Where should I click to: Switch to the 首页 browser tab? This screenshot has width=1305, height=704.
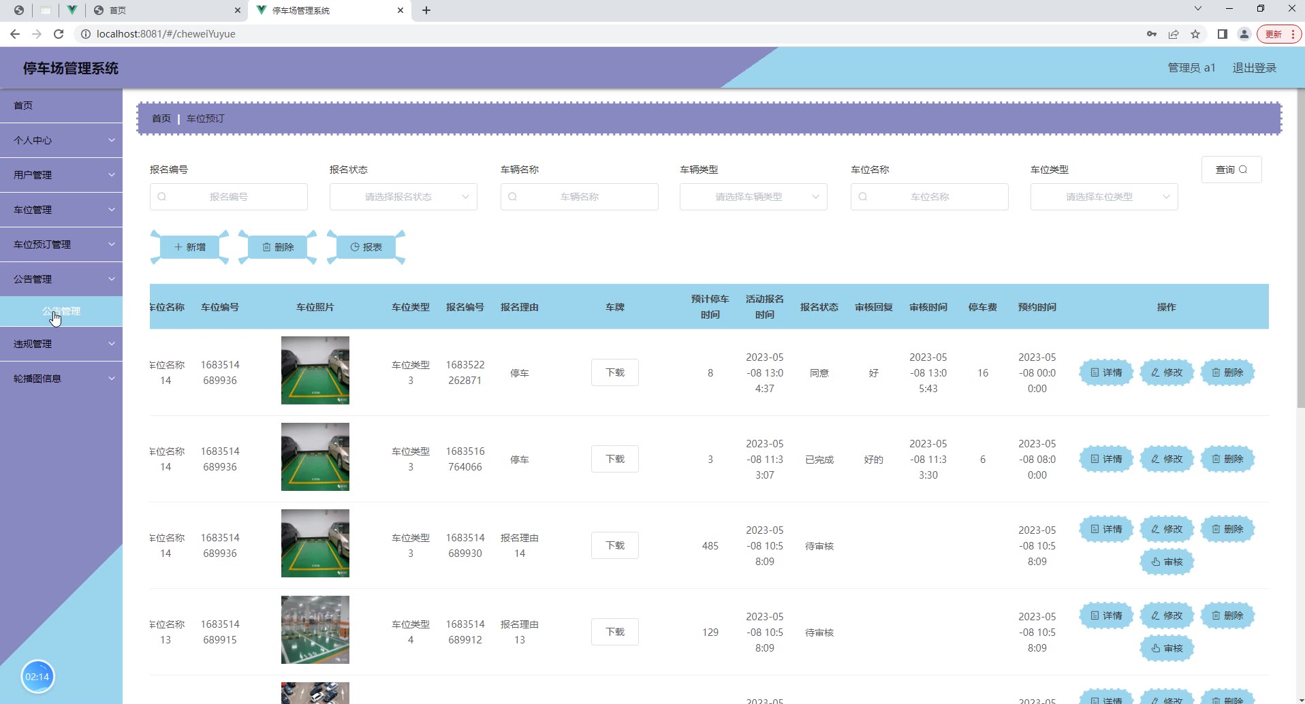166,10
